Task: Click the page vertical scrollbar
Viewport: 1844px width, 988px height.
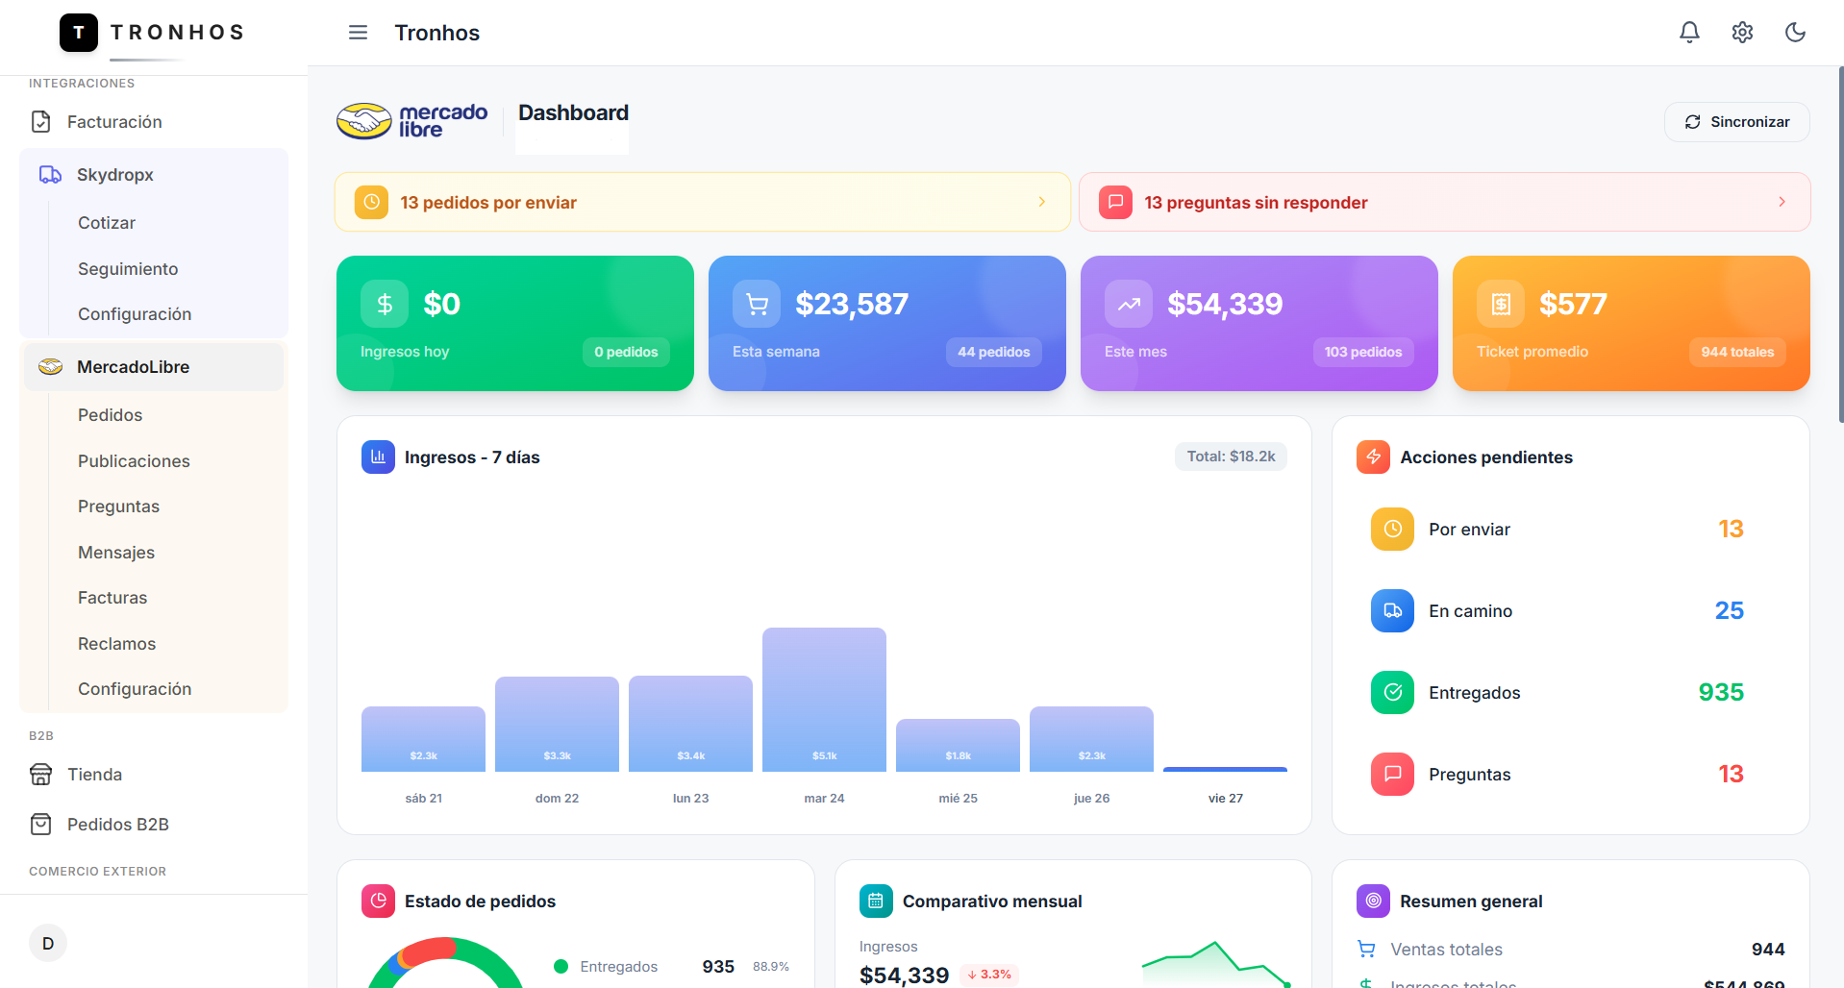Action: coord(1840,245)
